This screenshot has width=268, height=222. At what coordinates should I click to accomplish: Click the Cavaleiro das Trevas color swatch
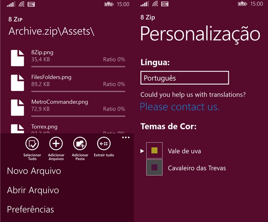click(x=154, y=167)
